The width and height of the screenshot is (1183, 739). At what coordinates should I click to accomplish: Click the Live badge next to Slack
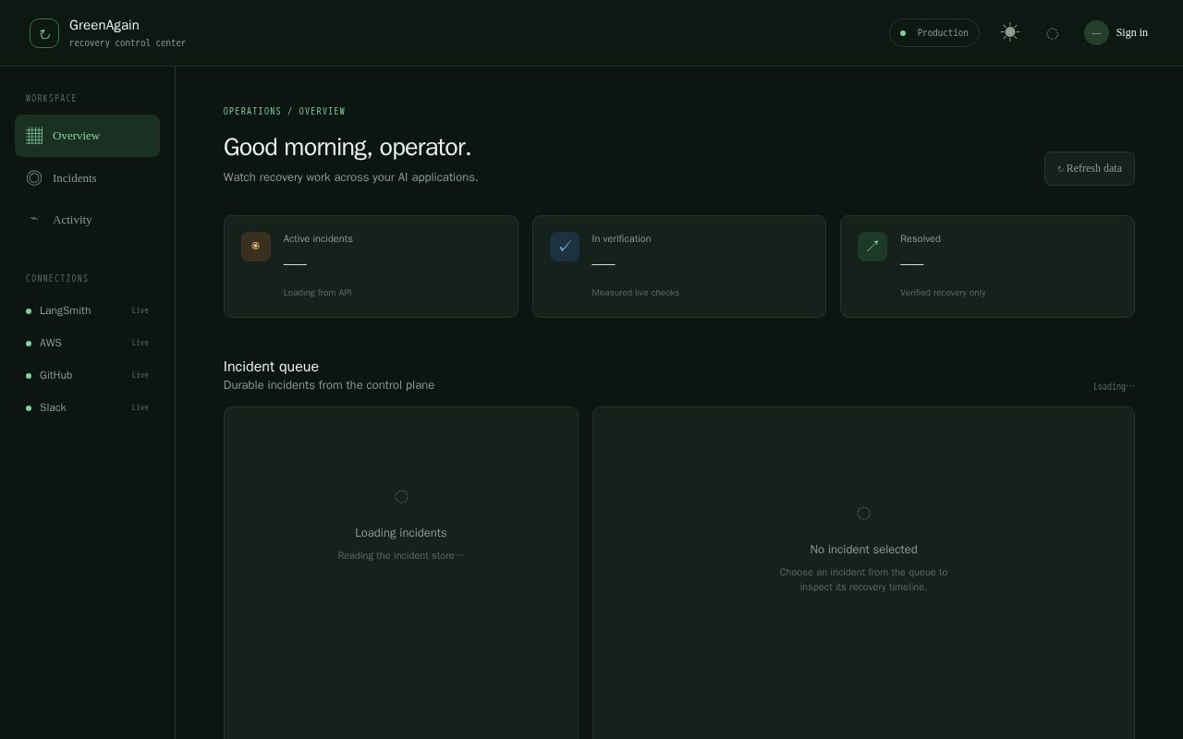tap(140, 407)
